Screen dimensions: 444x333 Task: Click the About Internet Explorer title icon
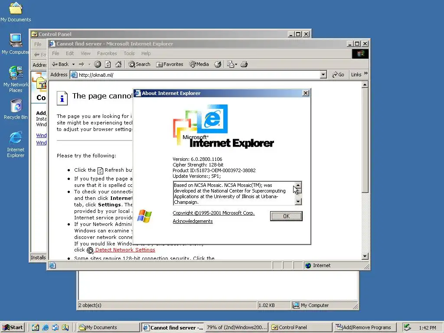(137, 93)
